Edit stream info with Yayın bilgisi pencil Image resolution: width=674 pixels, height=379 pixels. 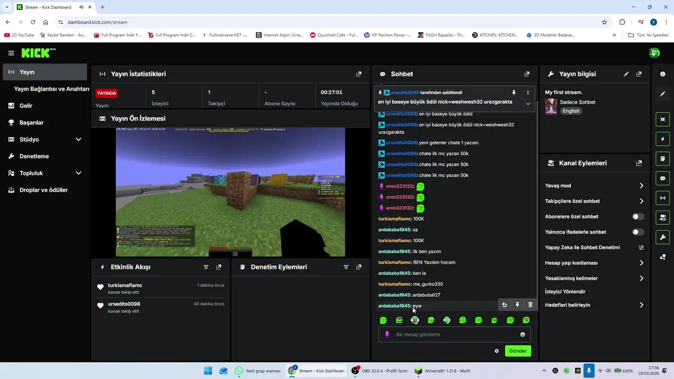point(626,74)
